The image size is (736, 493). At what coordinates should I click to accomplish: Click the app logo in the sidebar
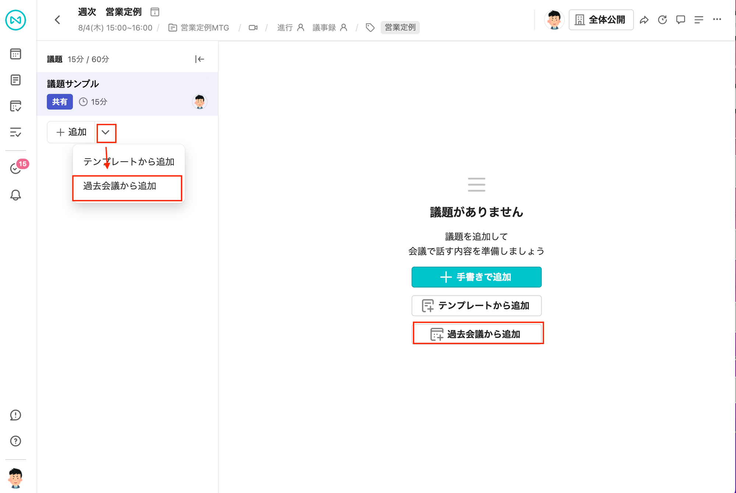(x=15, y=20)
